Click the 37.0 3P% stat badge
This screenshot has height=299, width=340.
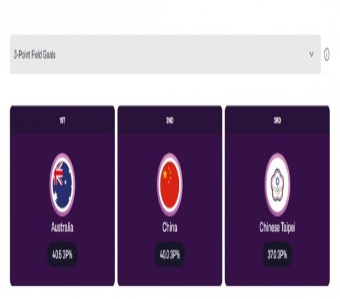277,255
